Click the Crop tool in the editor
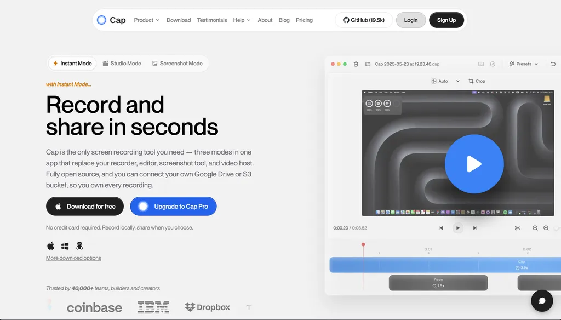This screenshot has height=320, width=561. tap(477, 81)
